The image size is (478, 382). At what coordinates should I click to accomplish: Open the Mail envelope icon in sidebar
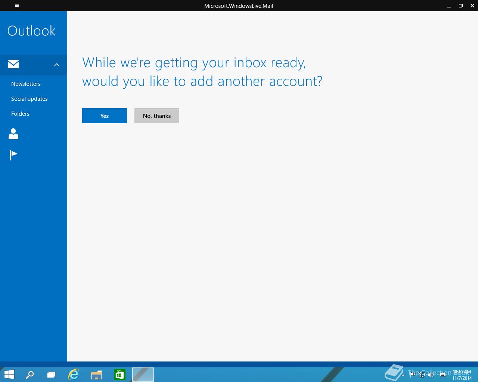click(x=13, y=64)
